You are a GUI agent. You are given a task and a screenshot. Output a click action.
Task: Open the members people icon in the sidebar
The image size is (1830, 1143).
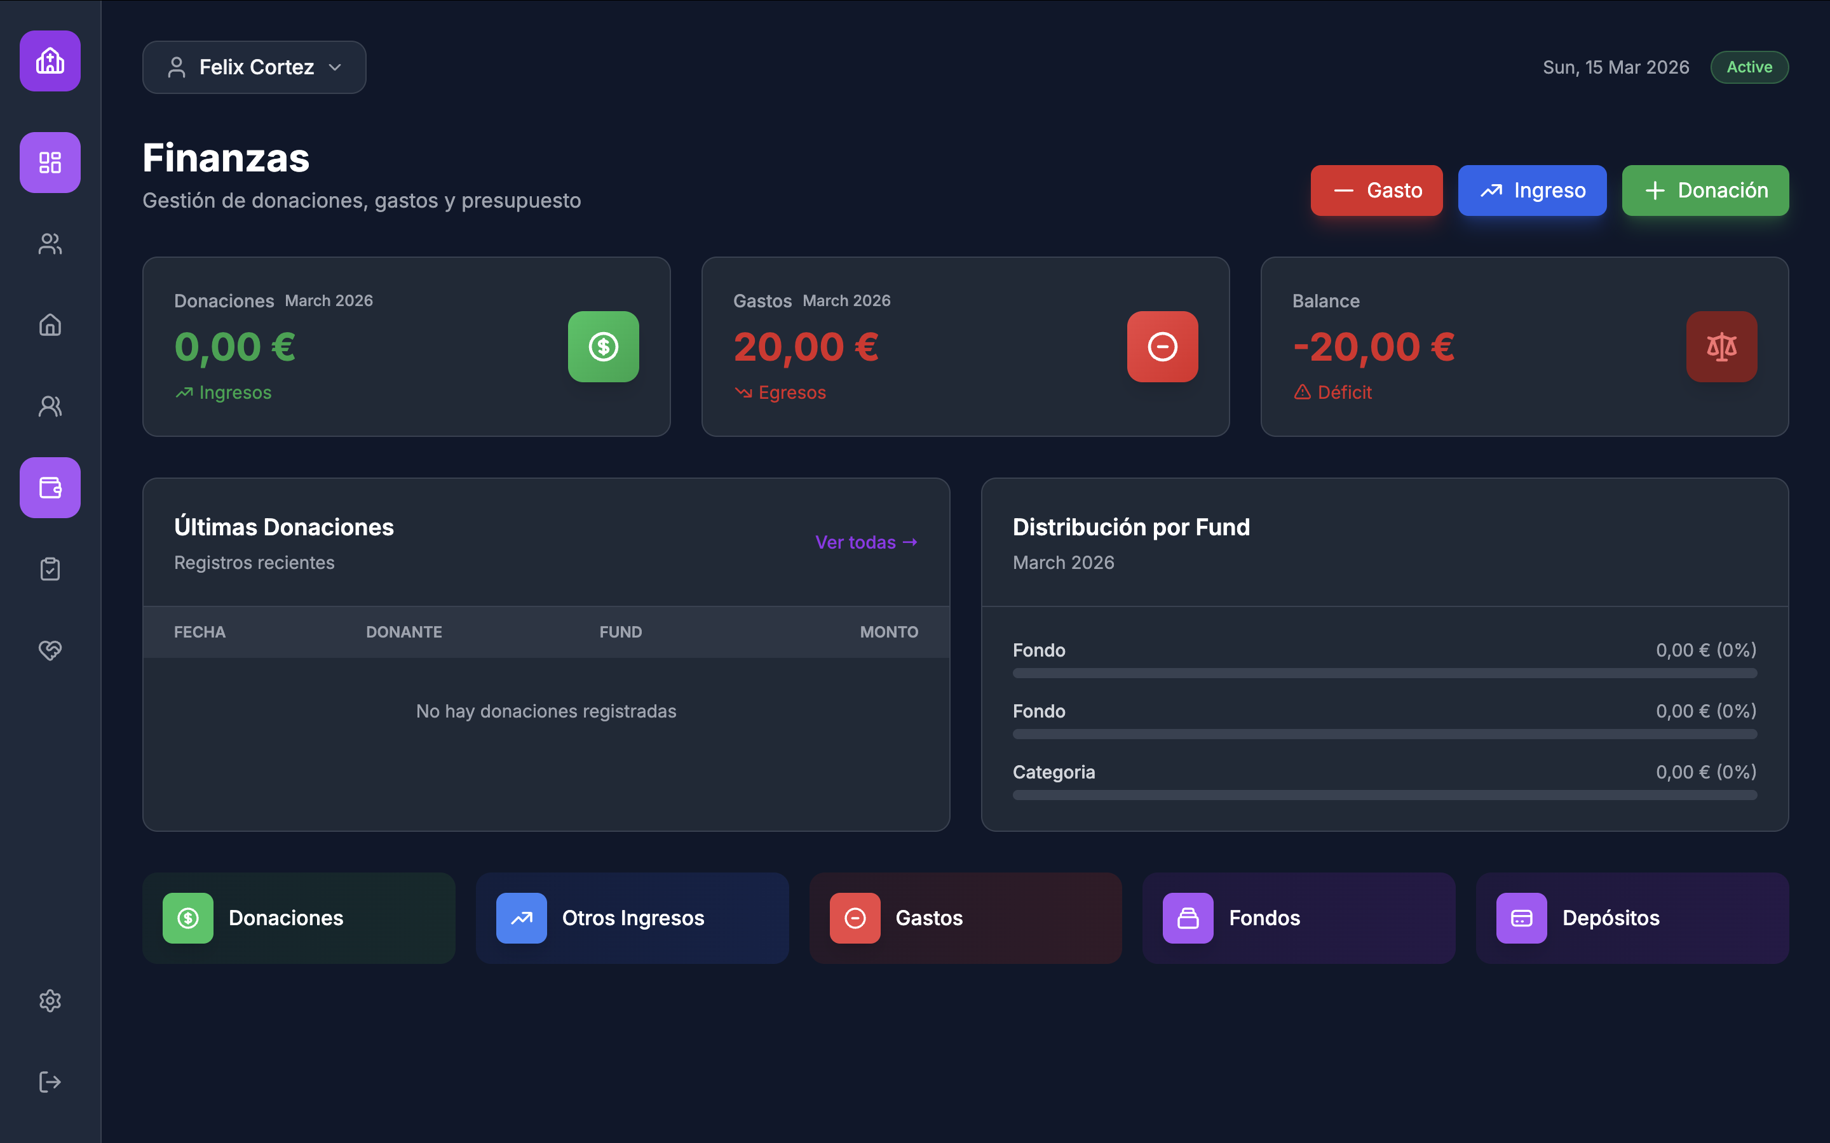pos(50,243)
